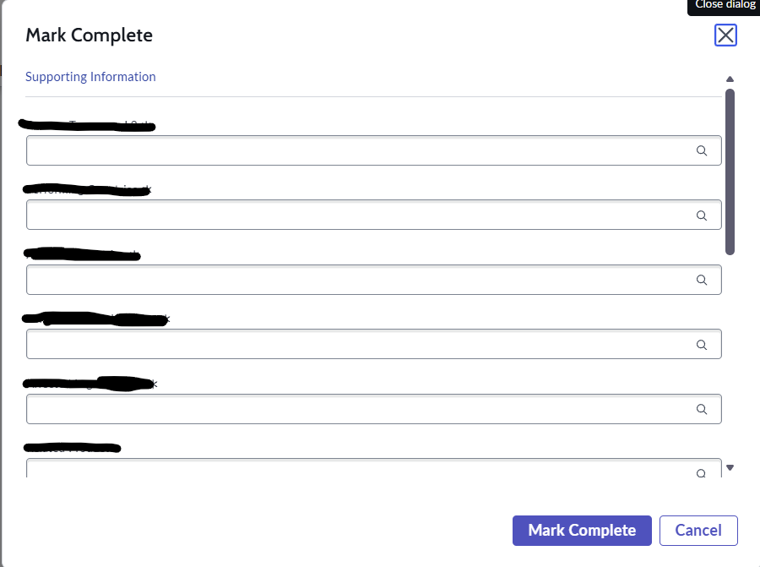Click the dialog's vertical scrollbar thumb
The image size is (760, 567).
point(730,169)
